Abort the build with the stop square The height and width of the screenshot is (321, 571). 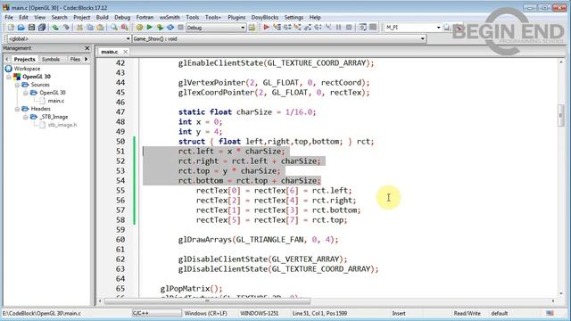[180, 28]
